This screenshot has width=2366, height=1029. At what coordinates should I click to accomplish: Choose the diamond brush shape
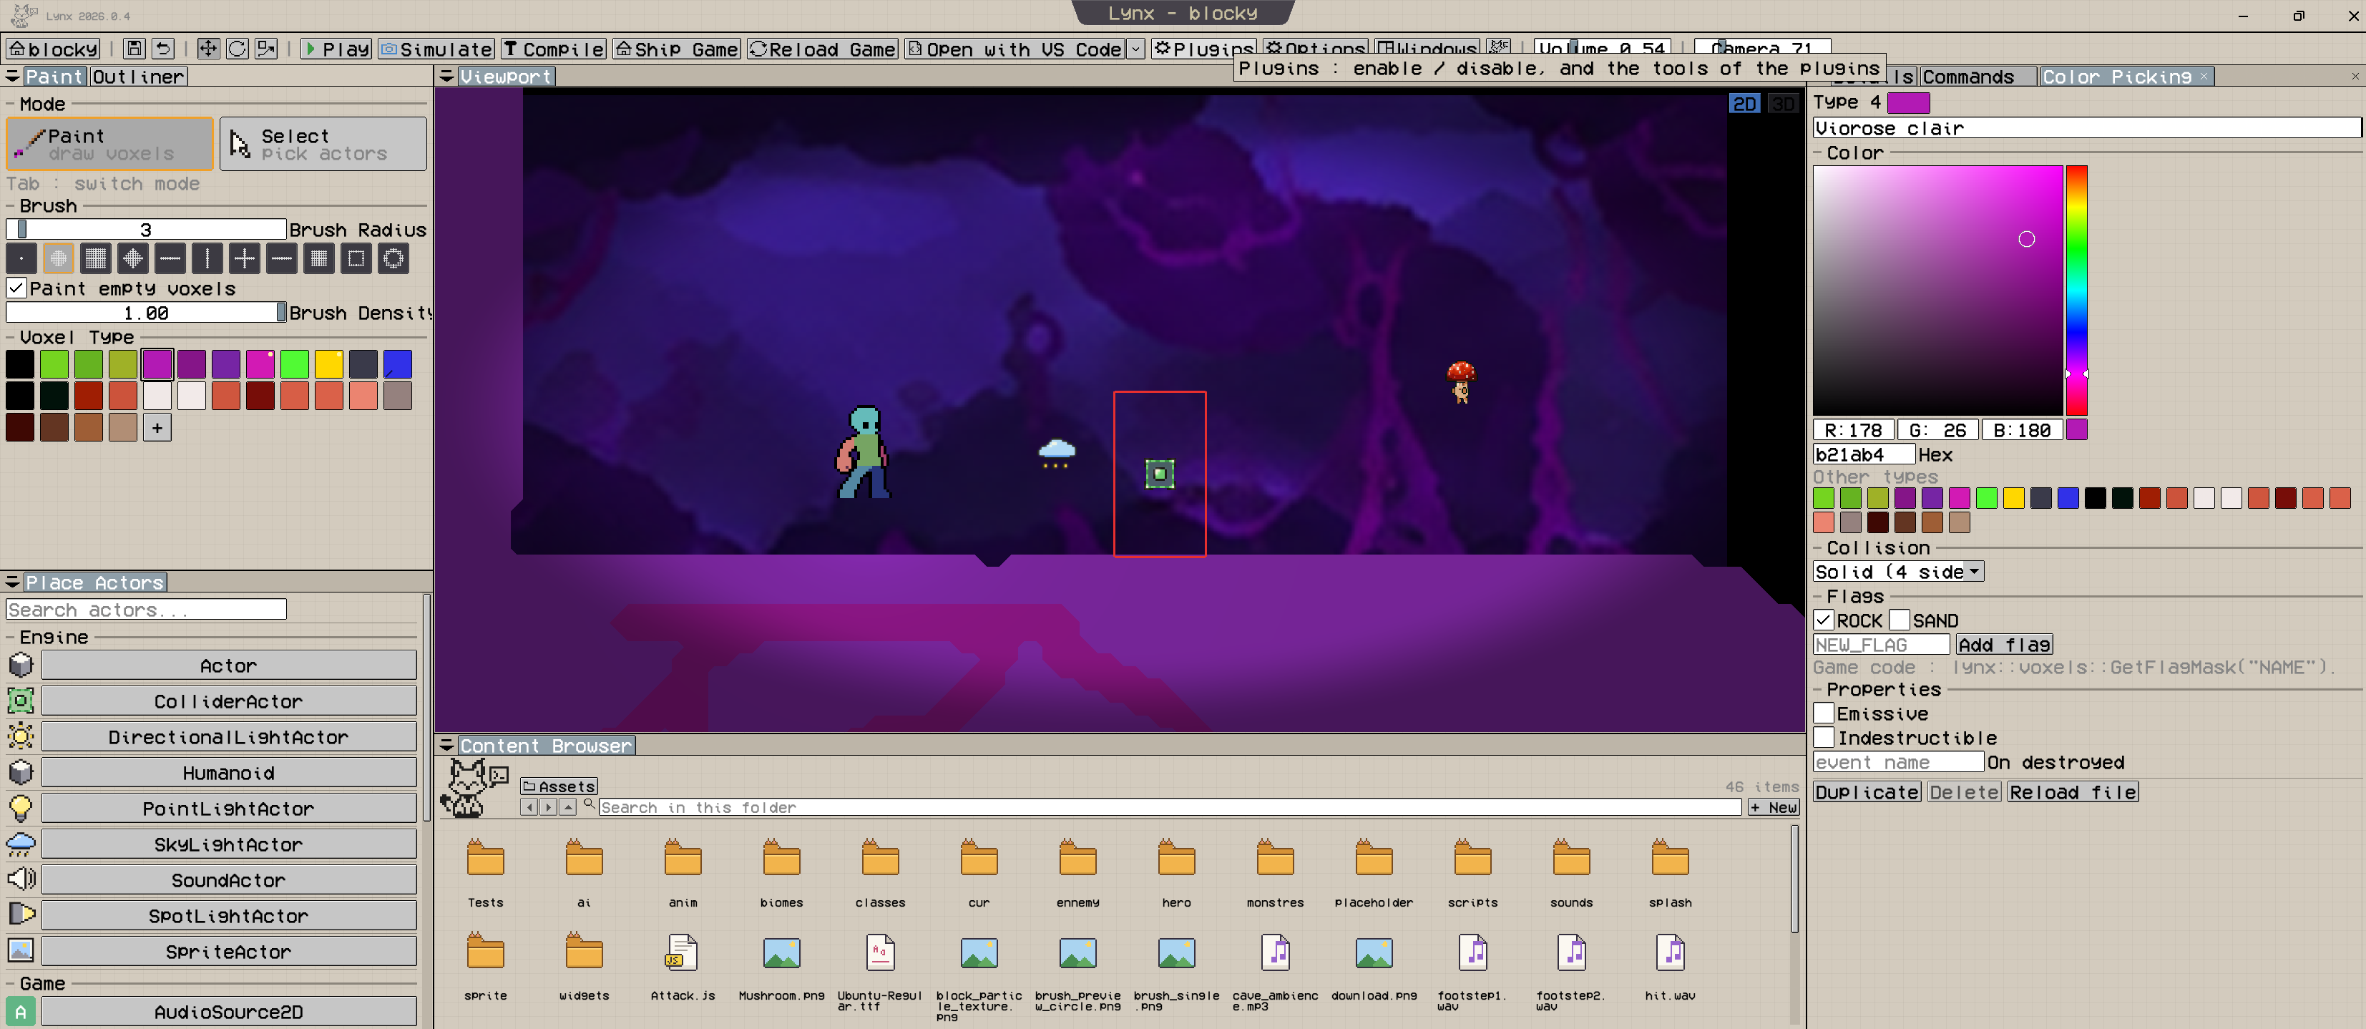coord(133,259)
